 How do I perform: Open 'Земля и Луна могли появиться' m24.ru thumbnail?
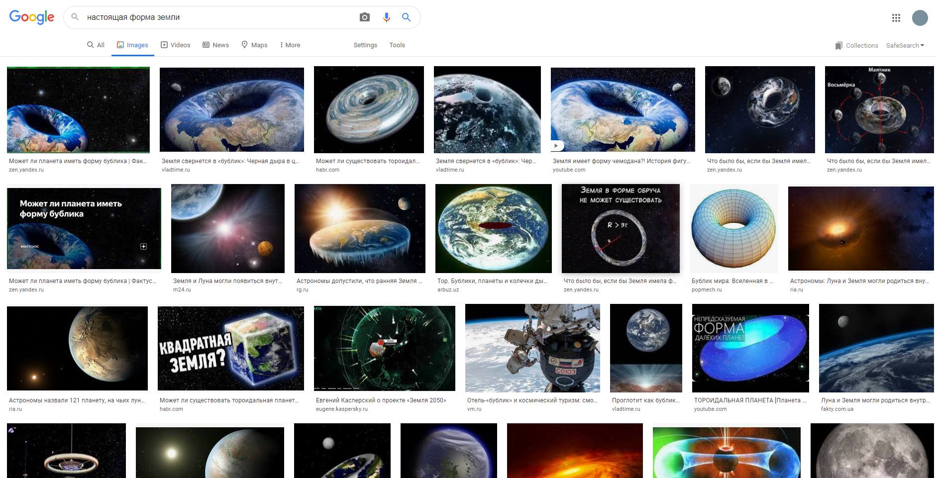228,228
